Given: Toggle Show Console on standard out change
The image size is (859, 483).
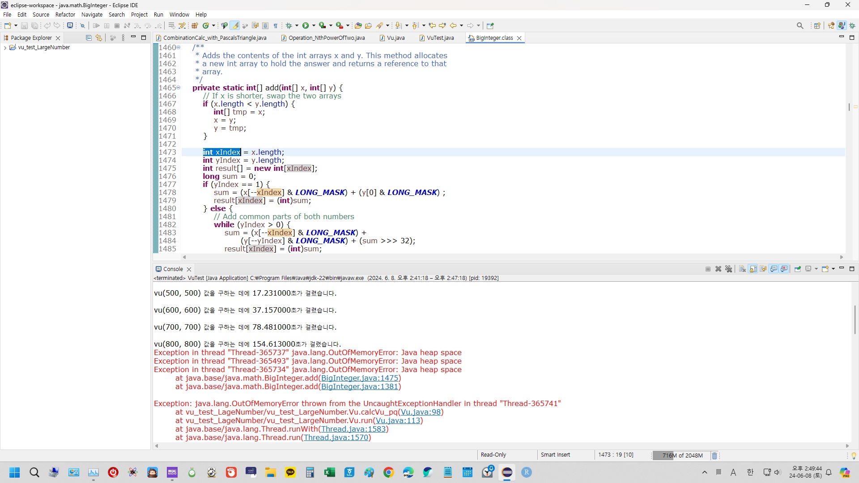Looking at the screenshot, I should [x=774, y=269].
